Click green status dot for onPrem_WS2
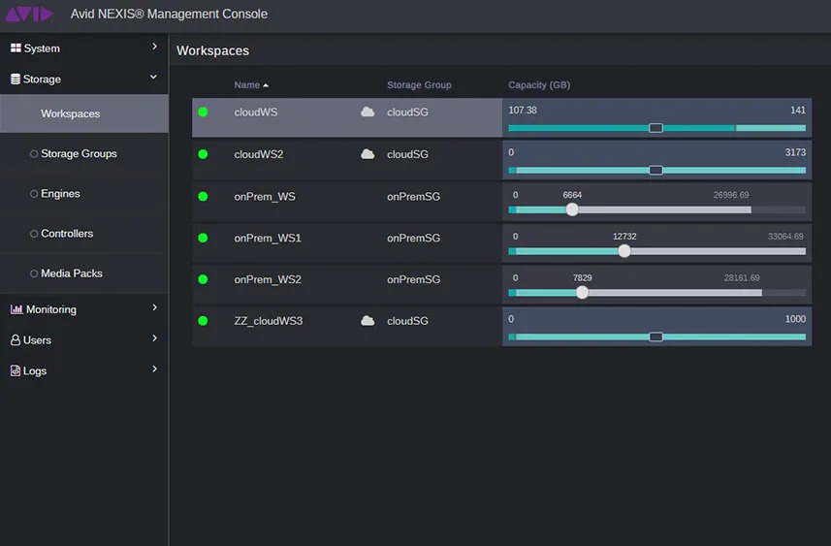 (x=203, y=279)
